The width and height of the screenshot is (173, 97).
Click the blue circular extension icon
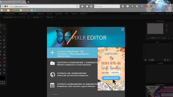[x=142, y=6]
